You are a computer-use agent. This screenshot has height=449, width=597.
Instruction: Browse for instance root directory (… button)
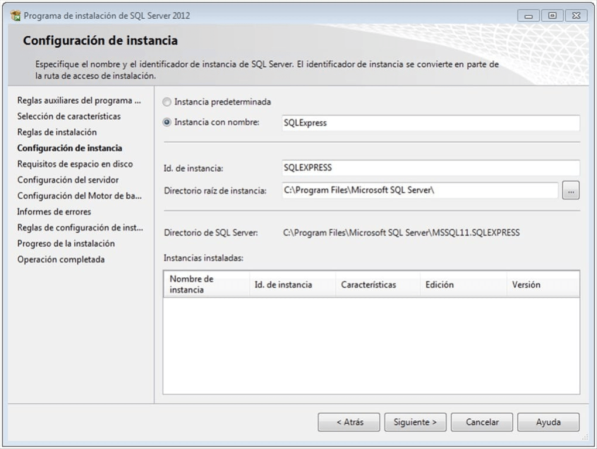coord(571,191)
